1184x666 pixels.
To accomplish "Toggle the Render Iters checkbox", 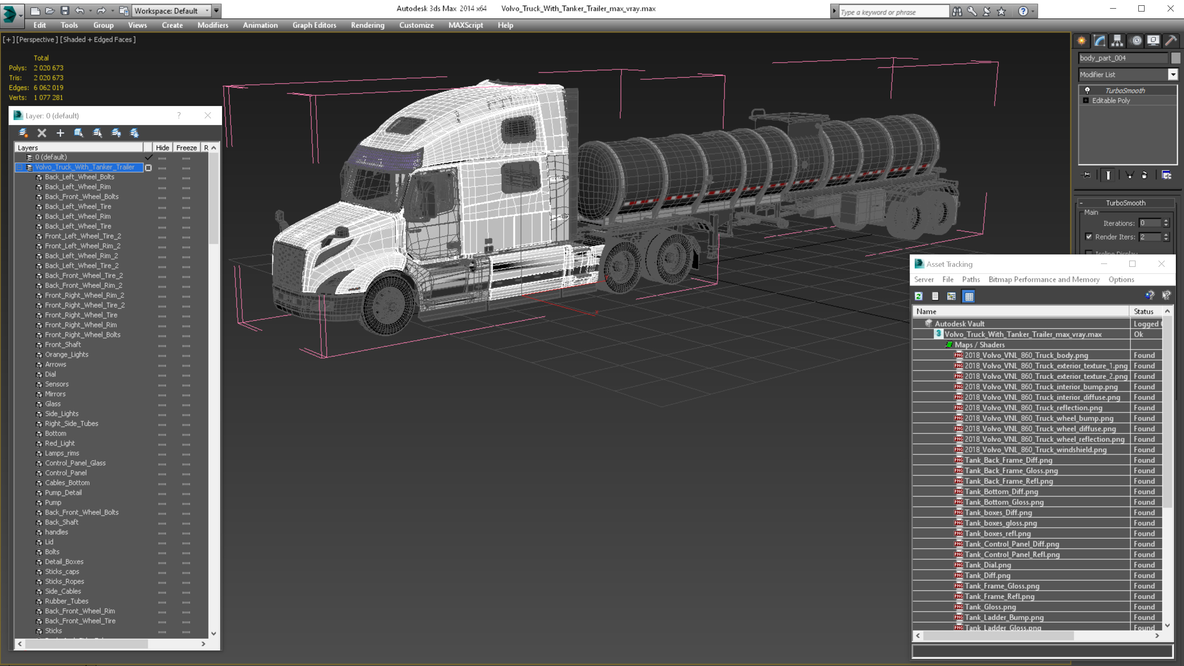I will click(1088, 236).
